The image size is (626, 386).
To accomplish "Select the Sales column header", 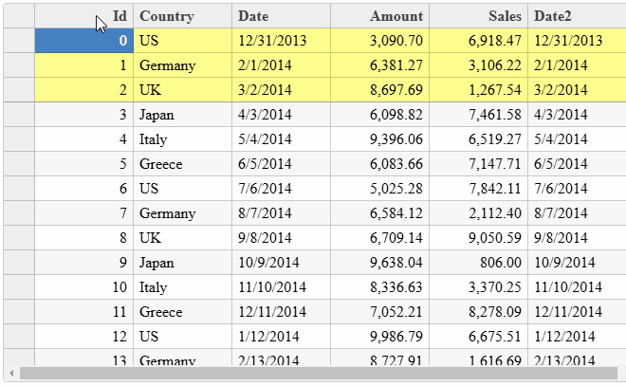I will pyautogui.click(x=478, y=16).
